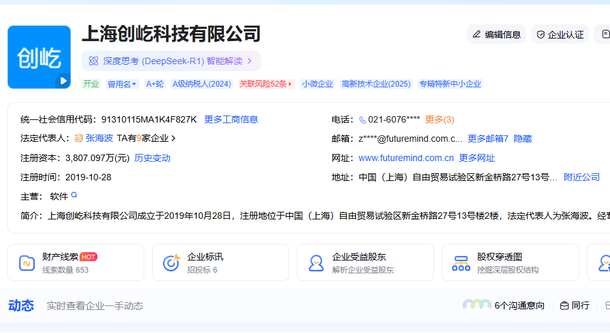Expand the 曾用名 dropdown tag
Viewport: 610px width, 333px height.
point(122,84)
